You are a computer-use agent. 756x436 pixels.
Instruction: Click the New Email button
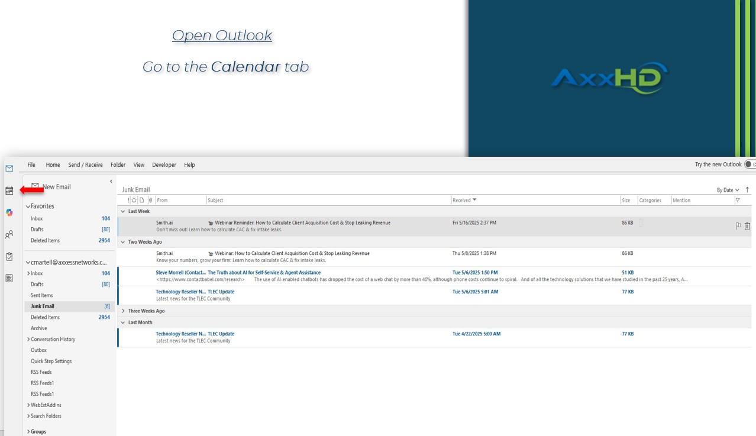click(51, 187)
